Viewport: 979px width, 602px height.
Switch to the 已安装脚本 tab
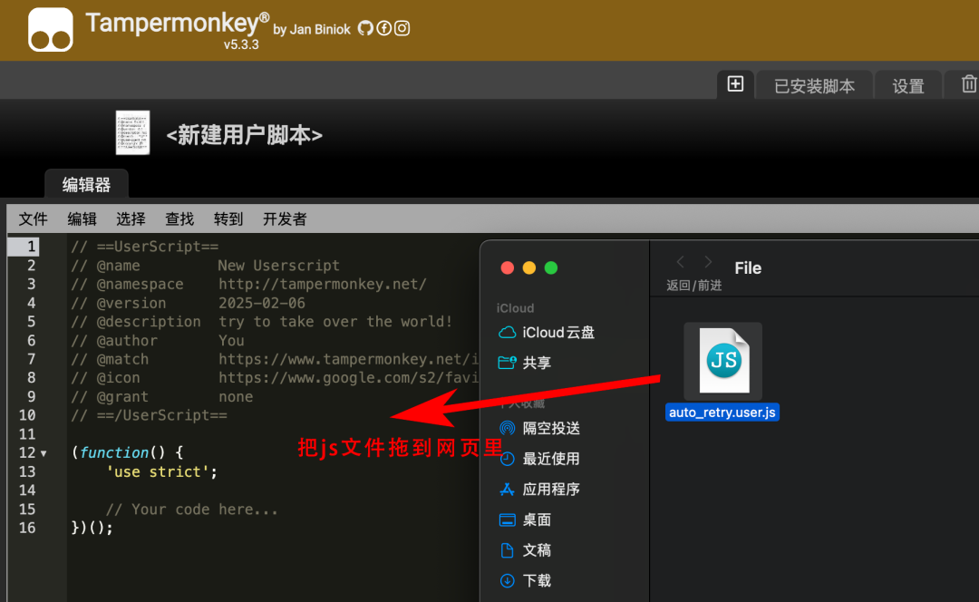pos(814,85)
